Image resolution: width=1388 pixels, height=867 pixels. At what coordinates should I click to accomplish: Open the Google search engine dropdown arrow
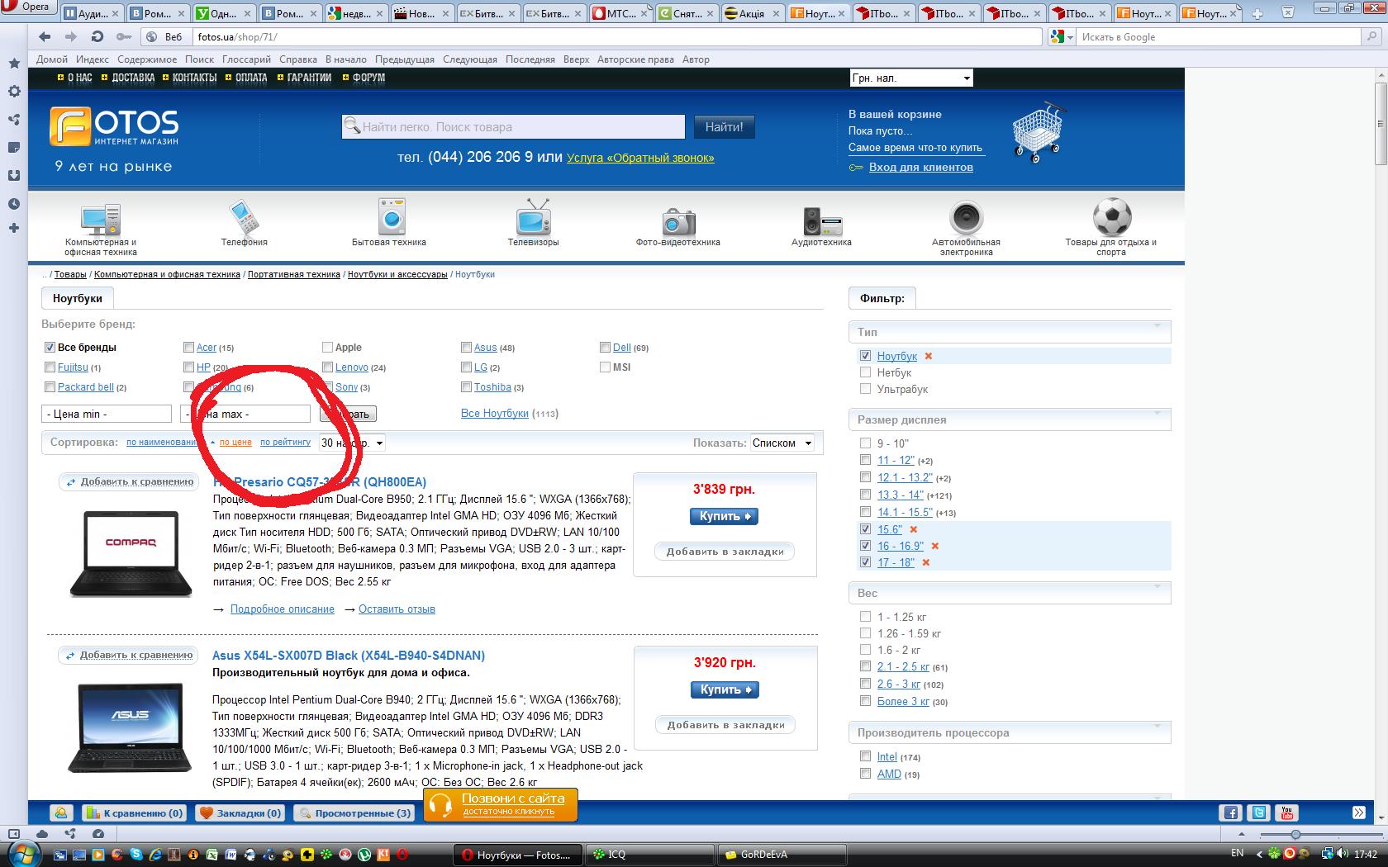pos(1069,37)
